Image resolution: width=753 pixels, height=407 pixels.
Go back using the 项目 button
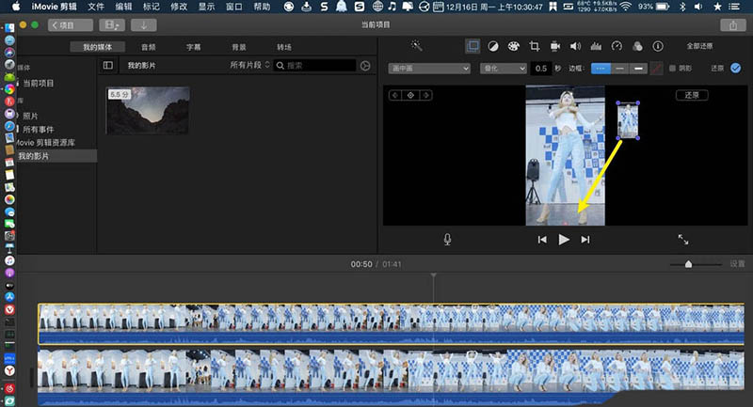click(x=71, y=25)
